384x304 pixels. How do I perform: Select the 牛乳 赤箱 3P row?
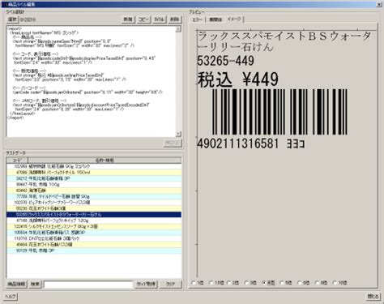pyautogui.click(x=94, y=250)
